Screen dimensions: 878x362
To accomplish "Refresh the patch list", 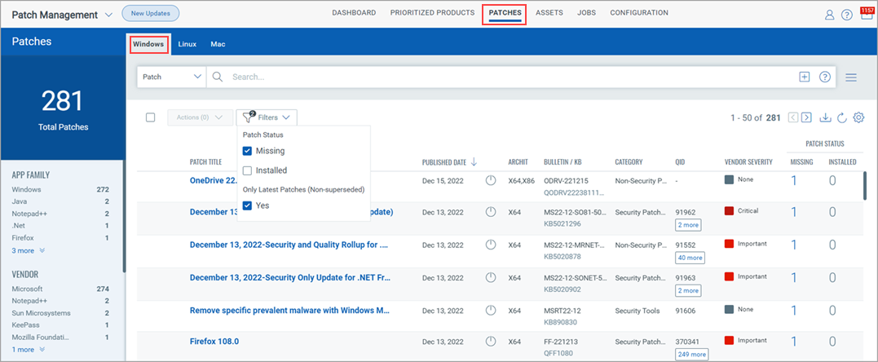I will click(x=841, y=117).
